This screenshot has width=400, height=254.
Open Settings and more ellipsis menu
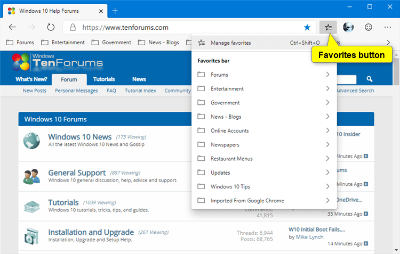click(x=388, y=27)
